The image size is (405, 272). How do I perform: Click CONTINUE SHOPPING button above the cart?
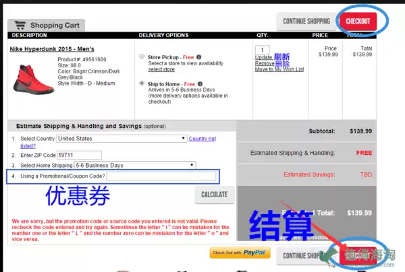click(306, 21)
